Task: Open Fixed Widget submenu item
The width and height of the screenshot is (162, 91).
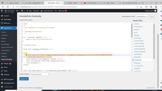Action: pos(5,44)
